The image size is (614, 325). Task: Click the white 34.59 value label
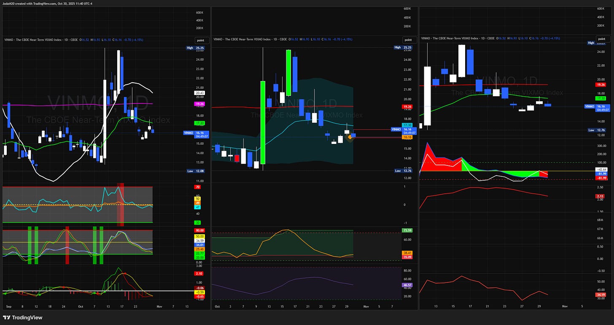pyautogui.click(x=199, y=241)
